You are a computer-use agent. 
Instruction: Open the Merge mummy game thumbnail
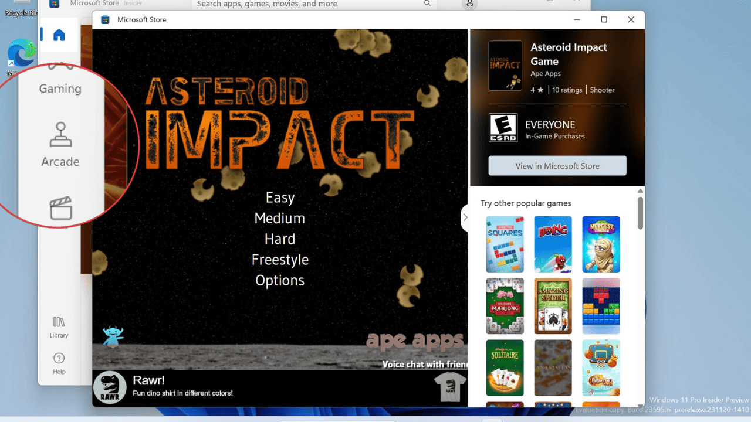(x=601, y=244)
